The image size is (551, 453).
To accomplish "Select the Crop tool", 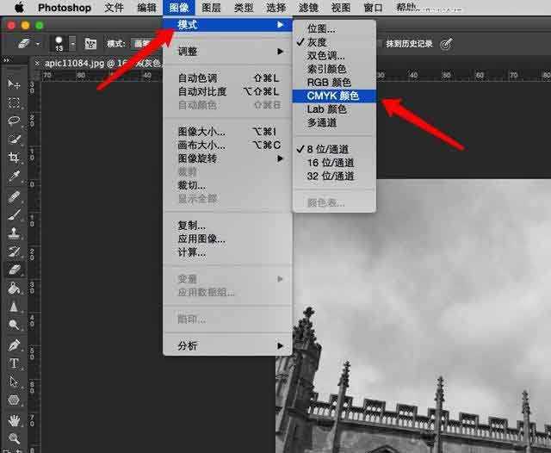I will (14, 157).
